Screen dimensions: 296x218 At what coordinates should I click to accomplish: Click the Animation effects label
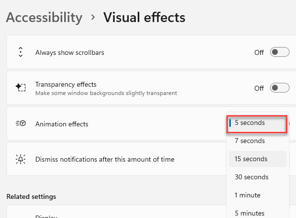(62, 124)
